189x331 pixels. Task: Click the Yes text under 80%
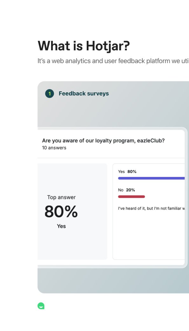[61, 226]
